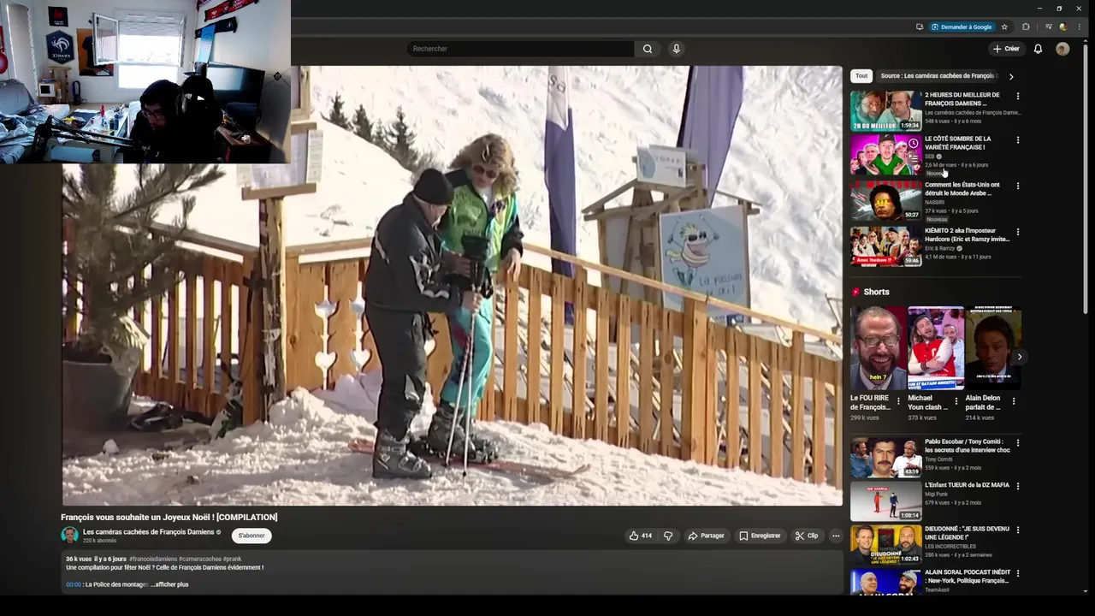1095x616 pixels.
Task: Open channel avatar of François Damiens
Action: pos(69,535)
